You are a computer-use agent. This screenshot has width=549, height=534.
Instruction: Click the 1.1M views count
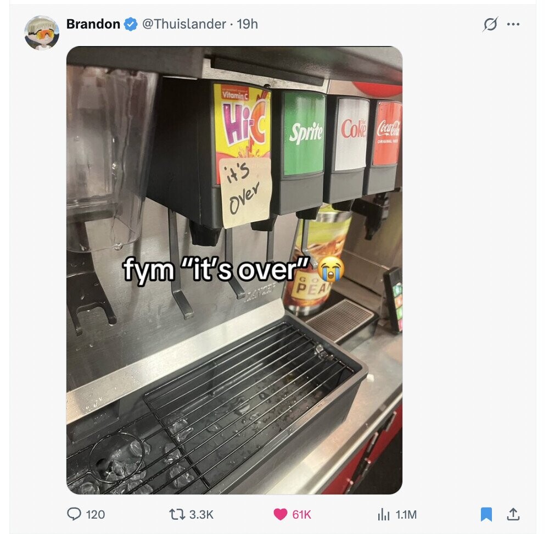[406, 514]
